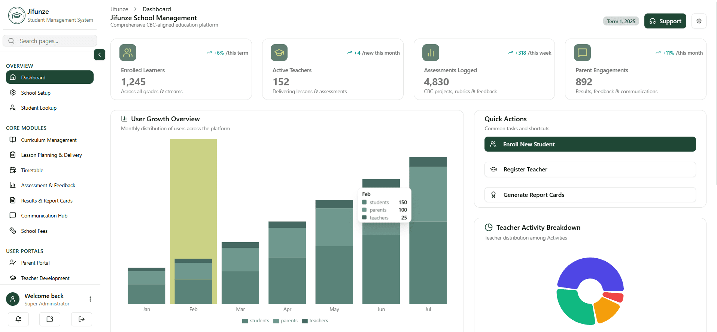
Task: Click the Generate Report Cards button
Action: 590,195
